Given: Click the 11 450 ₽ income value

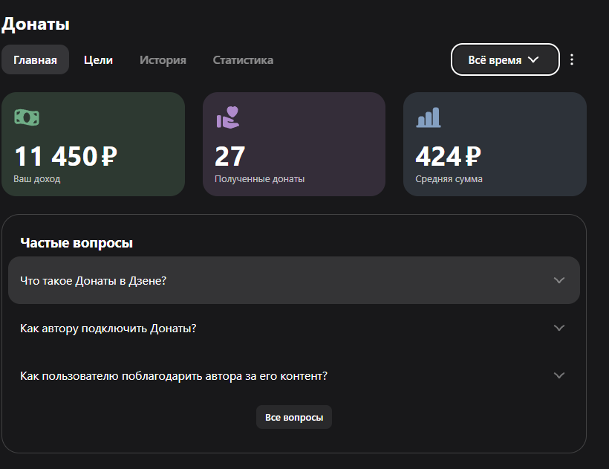Looking at the screenshot, I should click(x=65, y=156).
